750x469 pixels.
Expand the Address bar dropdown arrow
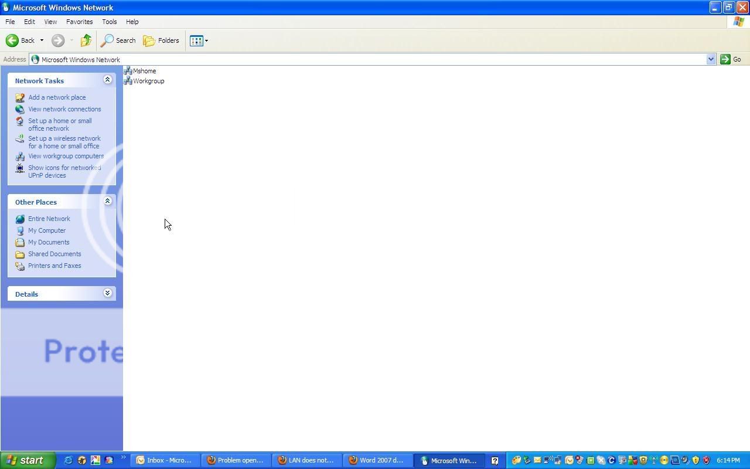pos(711,59)
